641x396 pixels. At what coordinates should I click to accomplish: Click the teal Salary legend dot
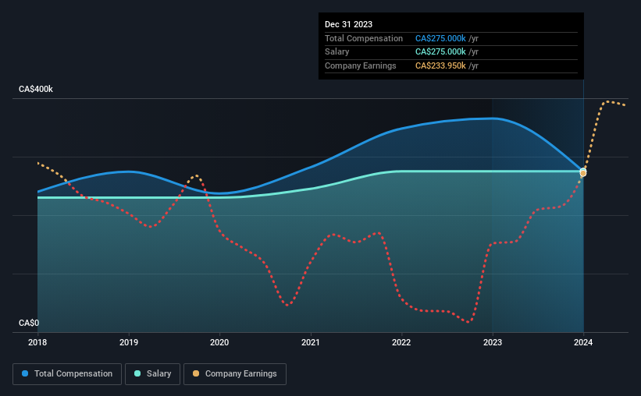point(137,373)
